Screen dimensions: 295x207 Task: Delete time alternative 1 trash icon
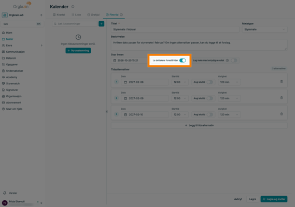[282, 82]
